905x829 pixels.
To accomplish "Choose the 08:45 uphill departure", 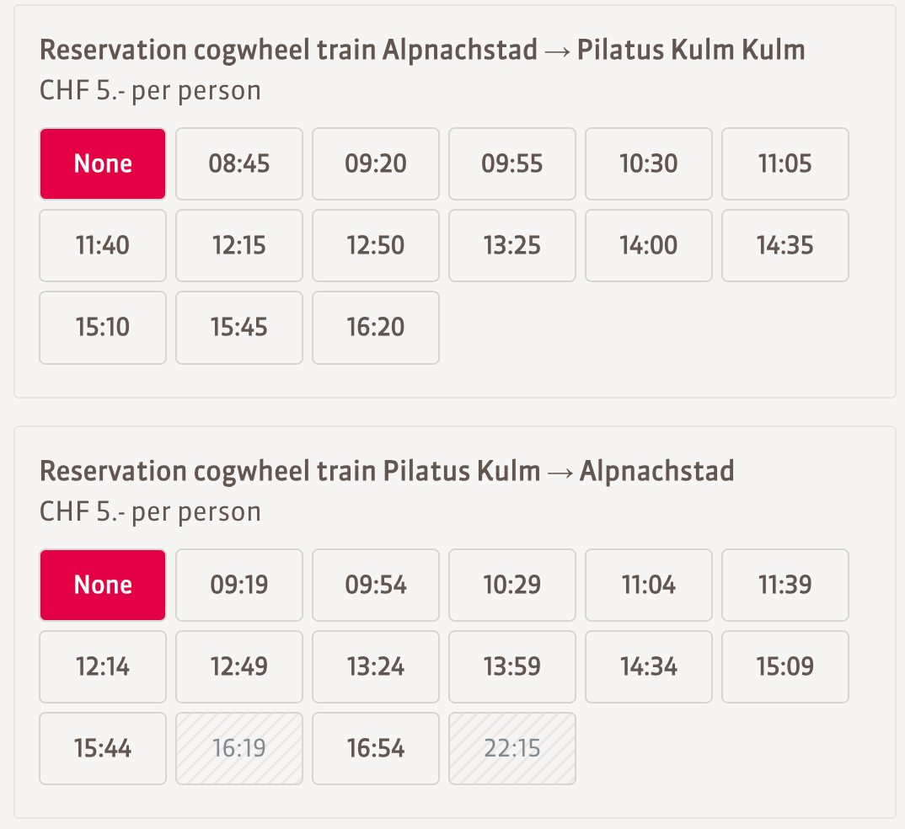I will tap(239, 163).
